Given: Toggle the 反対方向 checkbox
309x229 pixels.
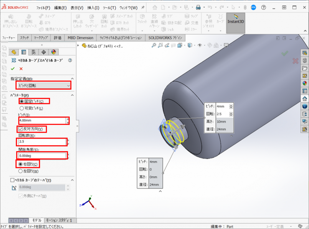Looking at the screenshot, I should pyautogui.click(x=21, y=129).
